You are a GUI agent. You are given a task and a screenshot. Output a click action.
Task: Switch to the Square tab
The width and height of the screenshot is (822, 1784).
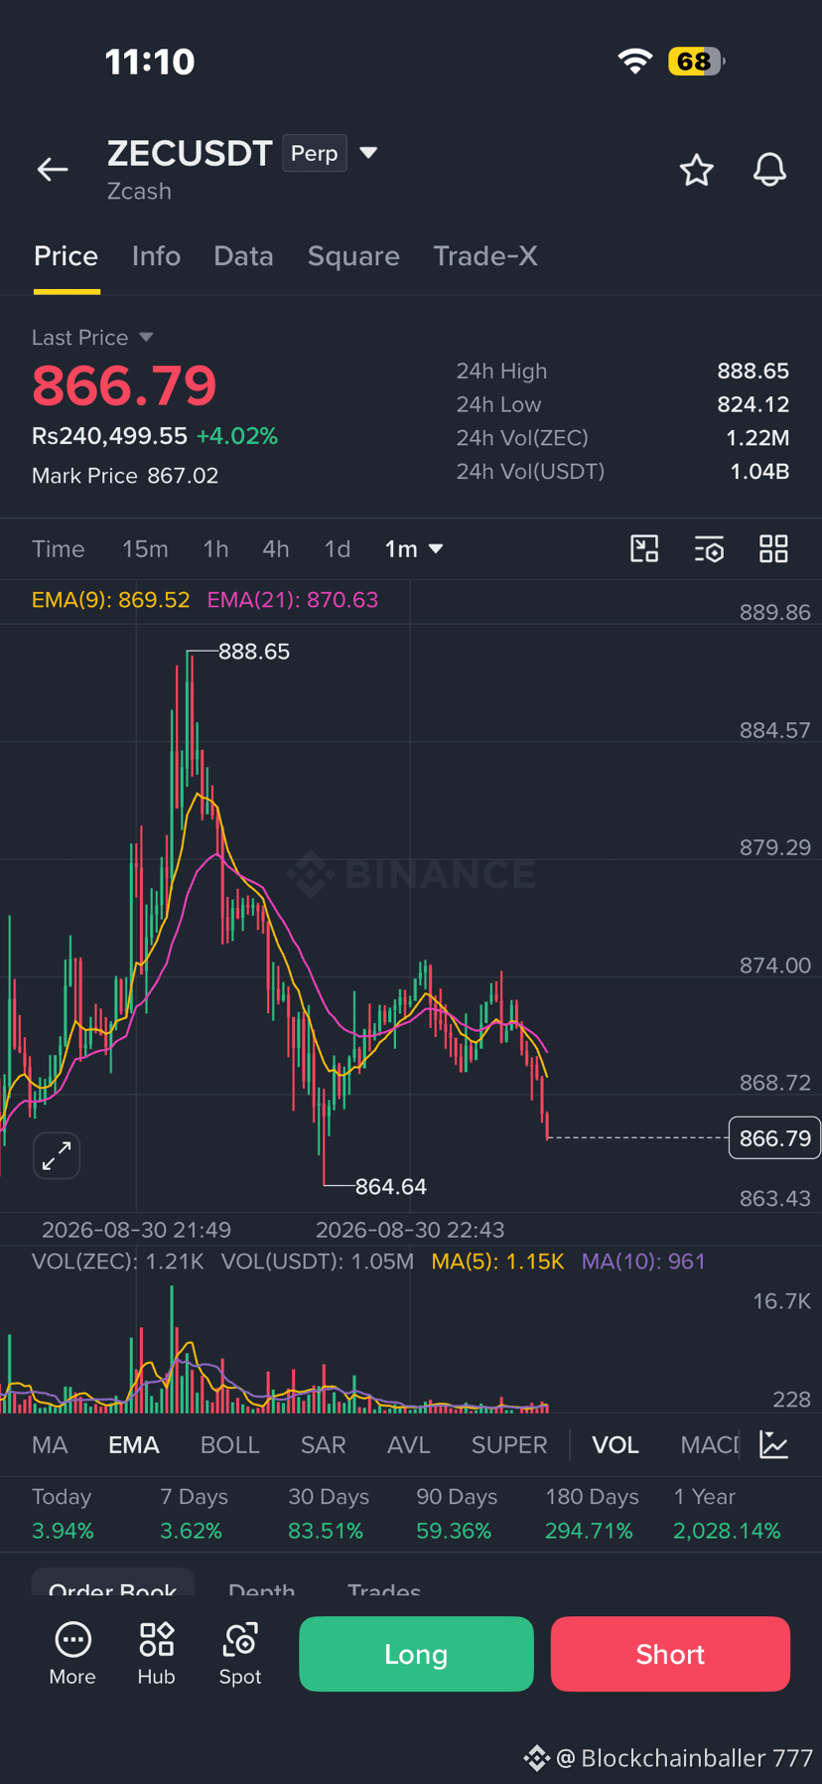pyautogui.click(x=353, y=256)
